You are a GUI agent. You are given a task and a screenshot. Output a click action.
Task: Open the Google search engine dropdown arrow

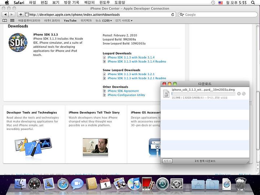click(x=182, y=14)
